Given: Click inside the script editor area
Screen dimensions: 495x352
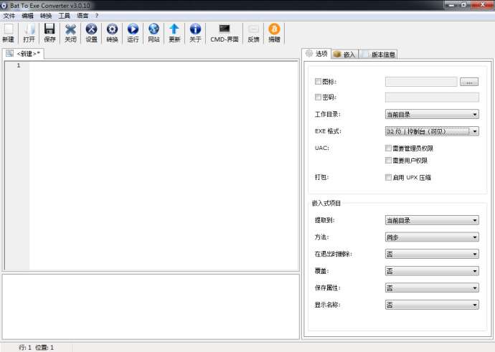Looking at the screenshot, I should click(x=163, y=165).
